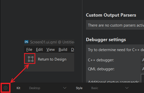The image size is (144, 93).
Task: Select the Desktop value in Kit combo box
Action: 35,88
